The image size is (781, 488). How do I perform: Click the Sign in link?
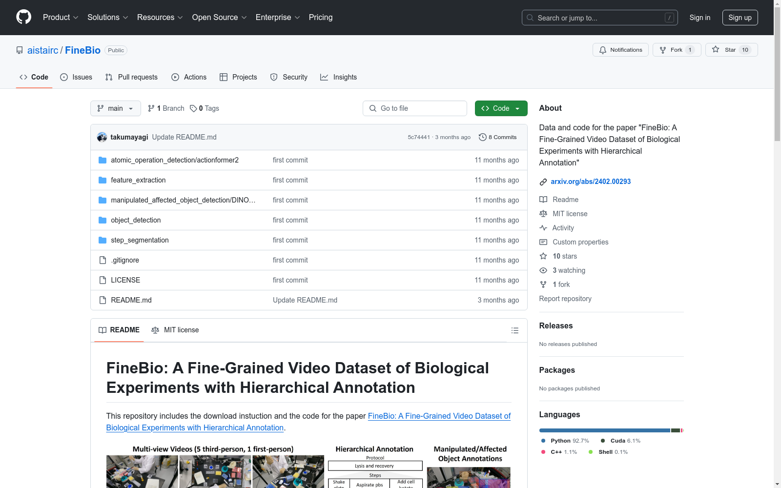coord(700,18)
